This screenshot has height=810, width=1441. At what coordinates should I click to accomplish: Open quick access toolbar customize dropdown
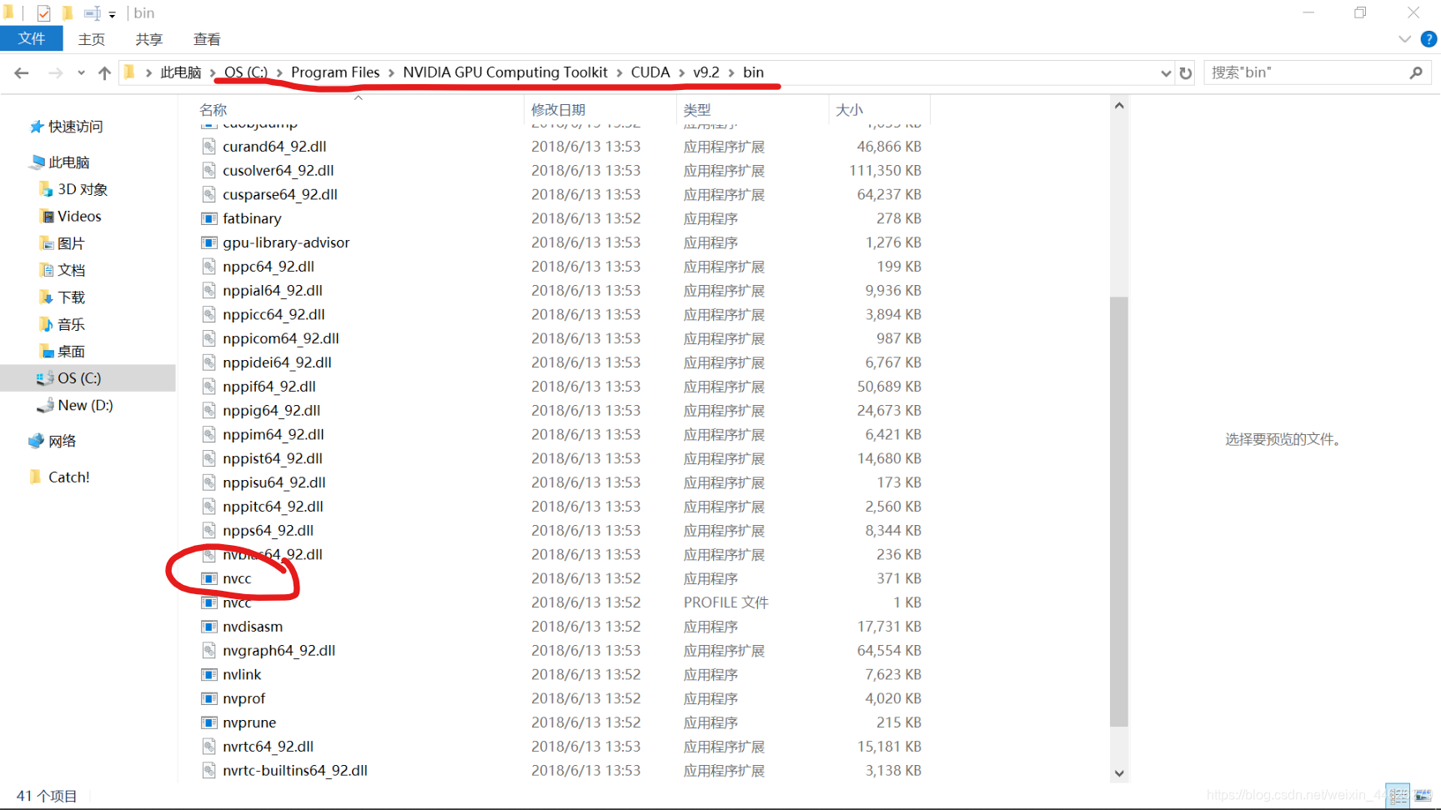coord(112,14)
